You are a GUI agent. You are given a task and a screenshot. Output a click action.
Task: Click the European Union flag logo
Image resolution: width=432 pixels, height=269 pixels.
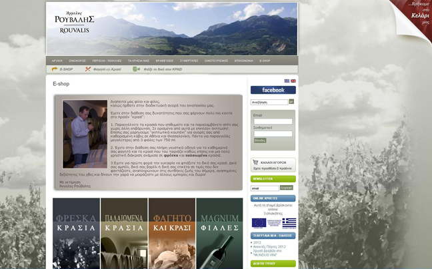point(259,223)
